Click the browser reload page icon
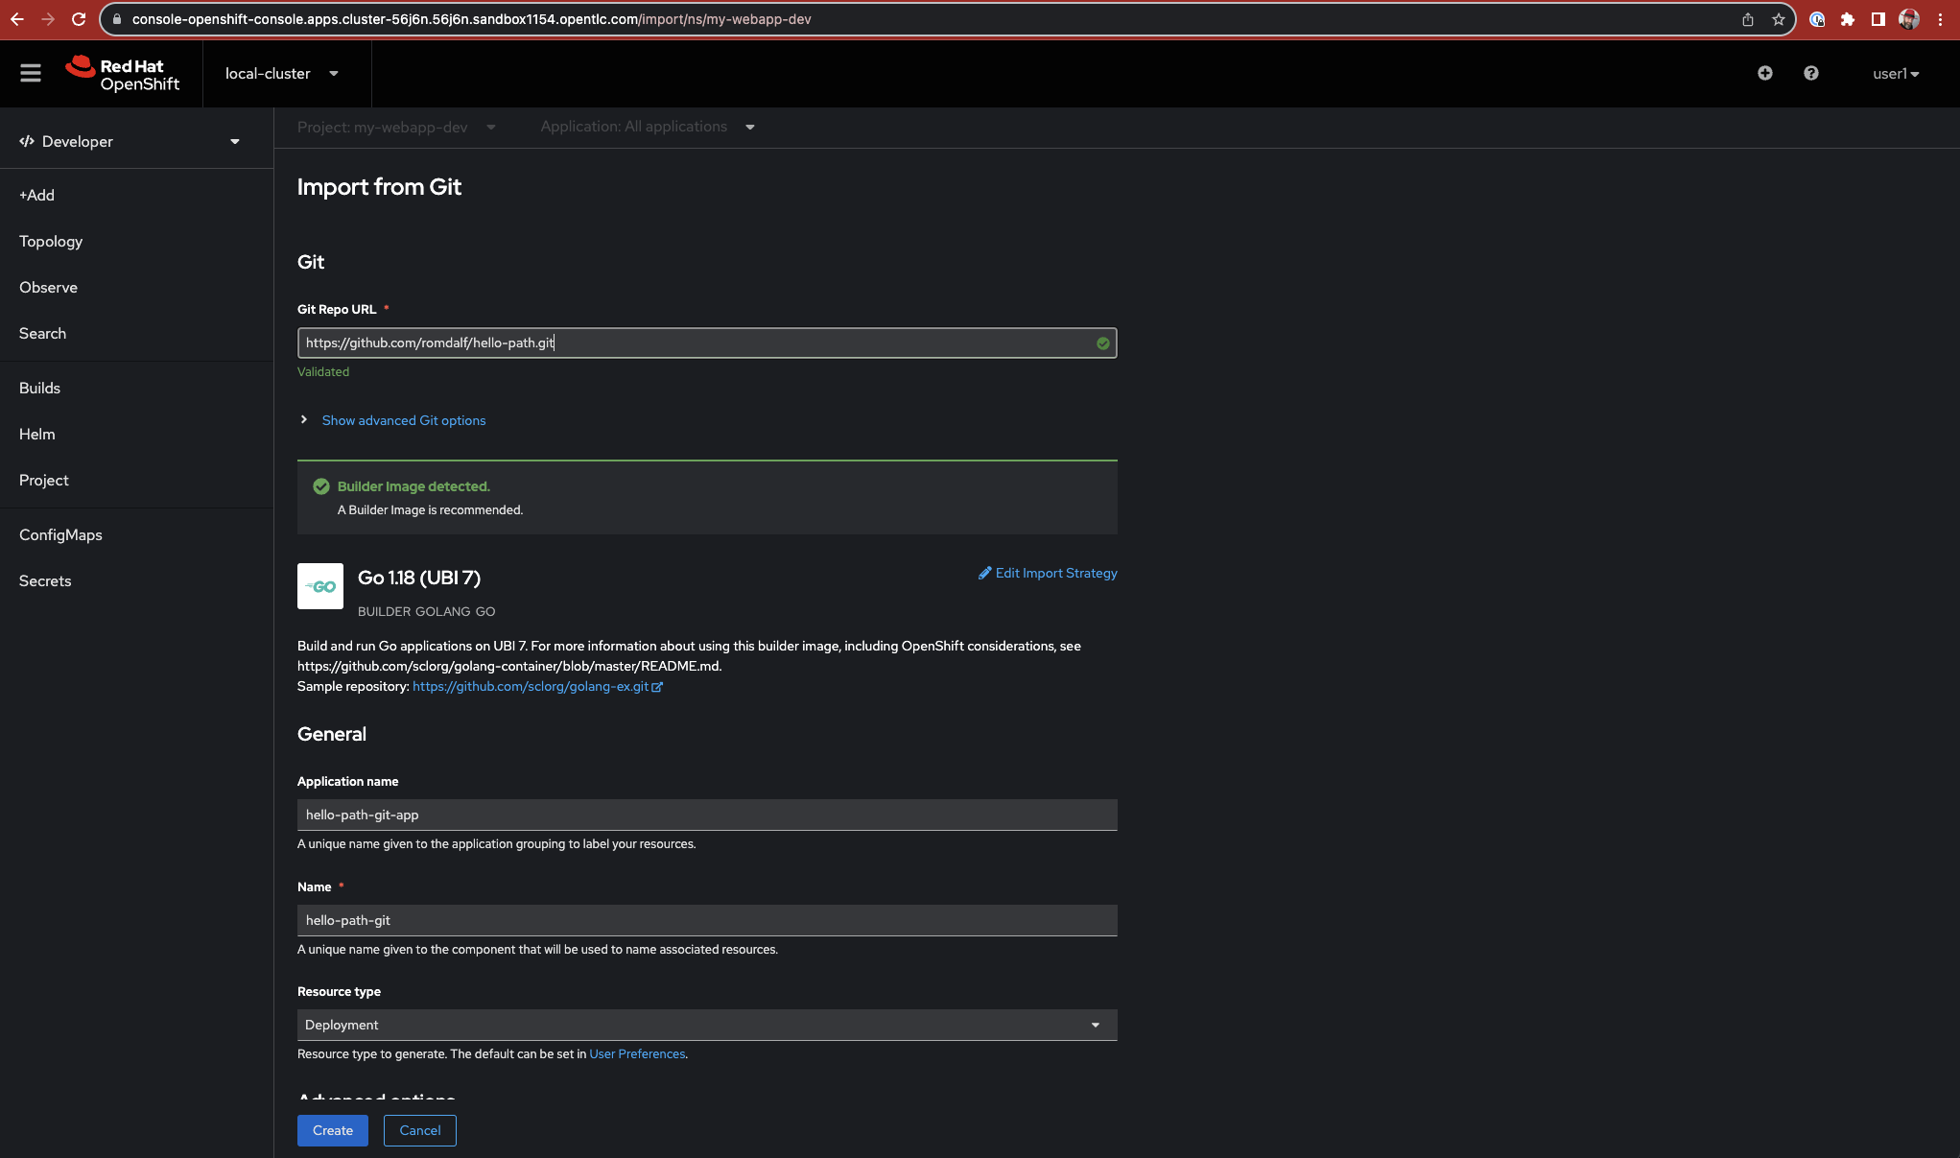This screenshot has height=1158, width=1960. coord(79,19)
